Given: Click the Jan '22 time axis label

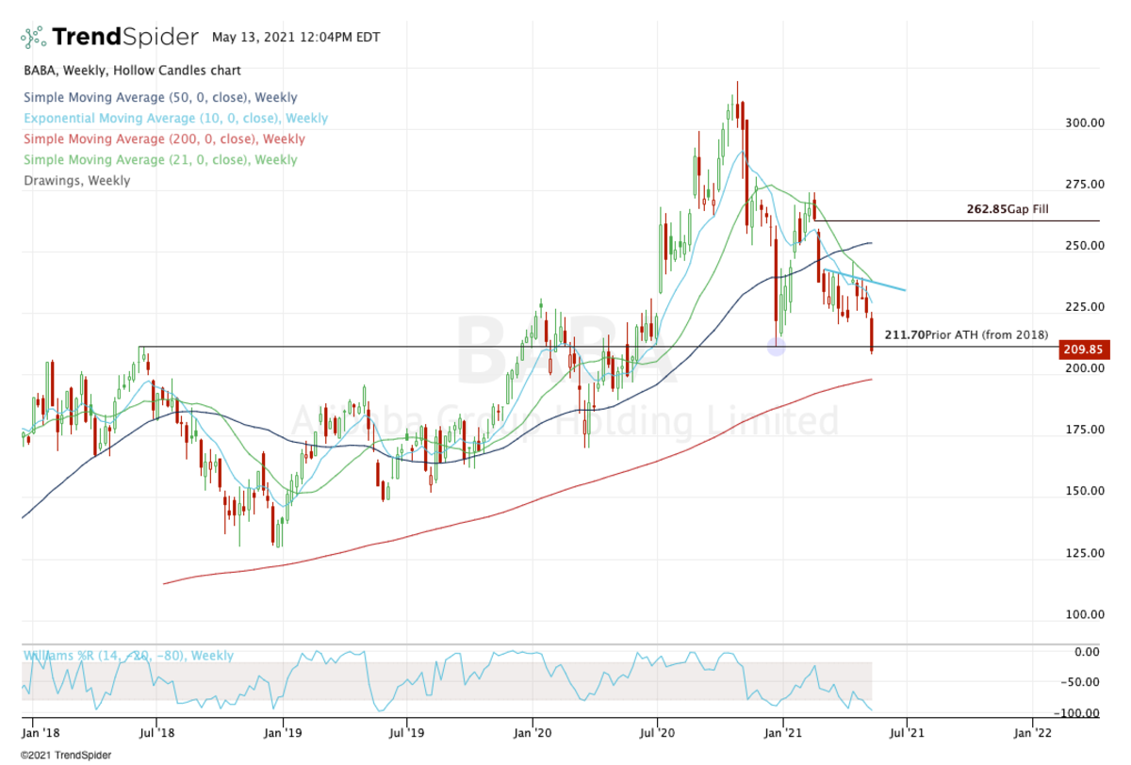Looking at the screenshot, I should click(1032, 728).
